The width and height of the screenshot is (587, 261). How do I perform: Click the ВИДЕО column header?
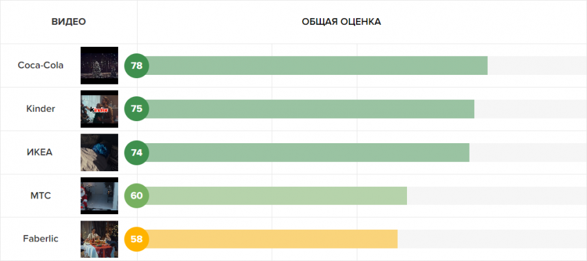[68, 21]
